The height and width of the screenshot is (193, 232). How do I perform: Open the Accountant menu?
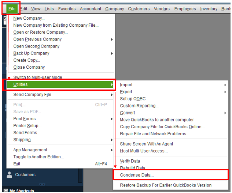point(91,9)
